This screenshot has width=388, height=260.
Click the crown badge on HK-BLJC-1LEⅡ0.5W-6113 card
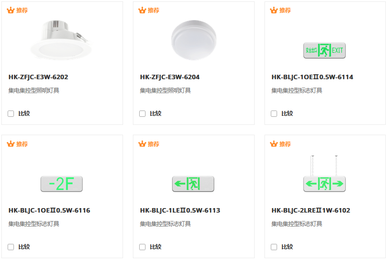tap(142, 144)
